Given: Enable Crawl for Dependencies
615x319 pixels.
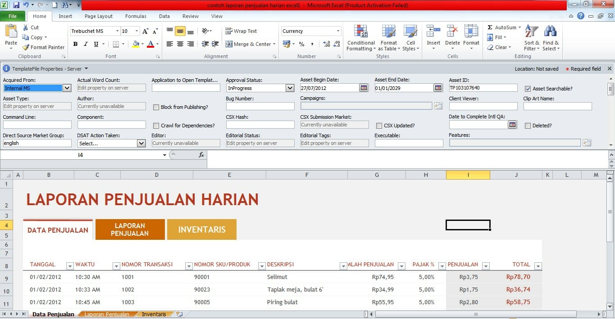Looking at the screenshot, I should tap(155, 125).
